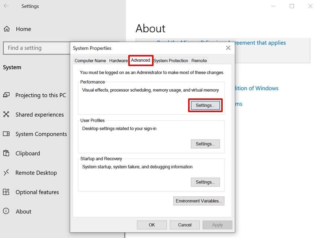Switch to the Computer Name tab
This screenshot has width=316, height=238.
tap(90, 61)
